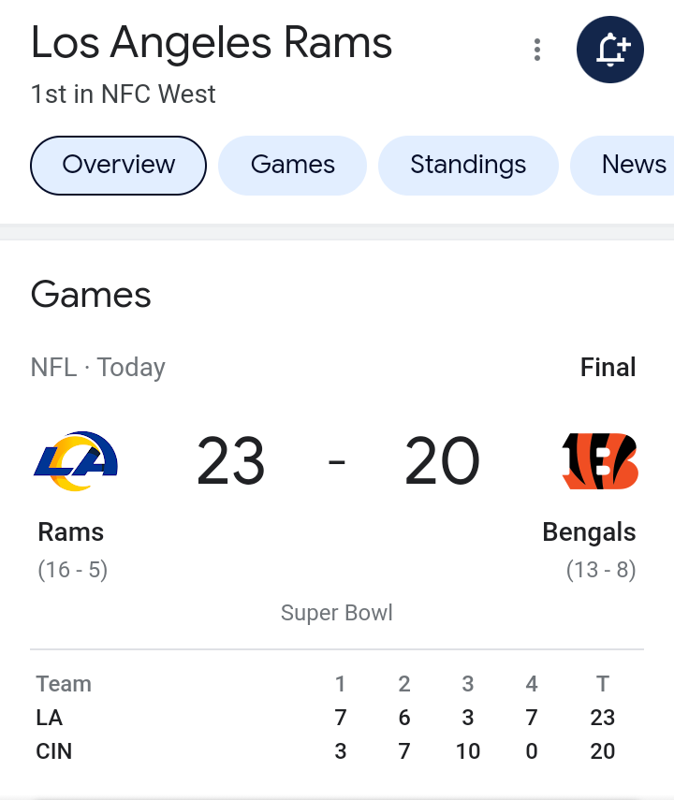Viewport: 674px width, 800px height.
Task: Click the 1st in NFC West subtitle
Action: tap(123, 95)
